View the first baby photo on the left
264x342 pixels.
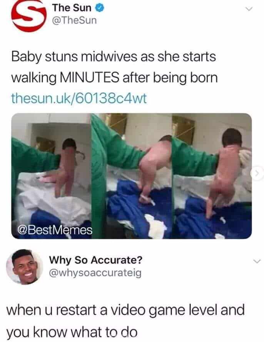pyautogui.click(x=51, y=176)
